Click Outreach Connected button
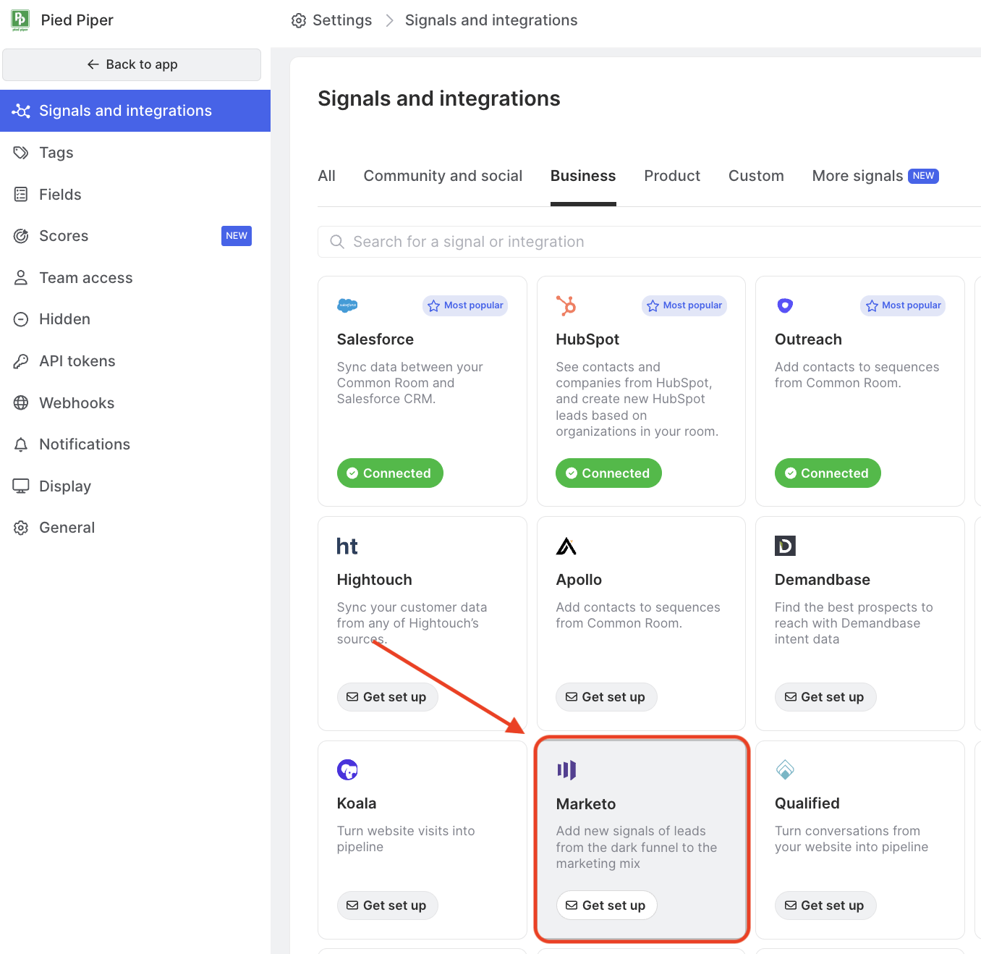 click(828, 473)
